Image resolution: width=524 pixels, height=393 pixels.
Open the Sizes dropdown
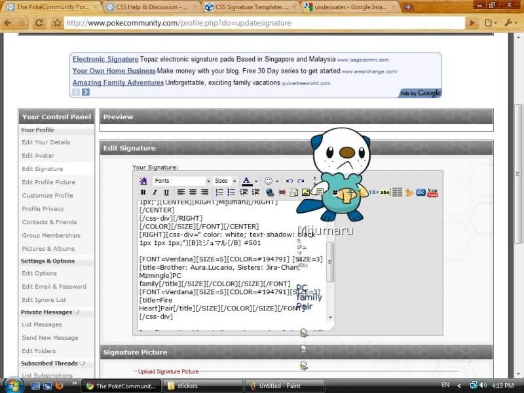[225, 181]
